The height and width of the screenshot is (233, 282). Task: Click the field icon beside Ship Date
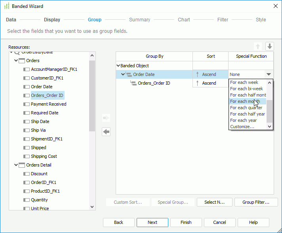(x=27, y=121)
